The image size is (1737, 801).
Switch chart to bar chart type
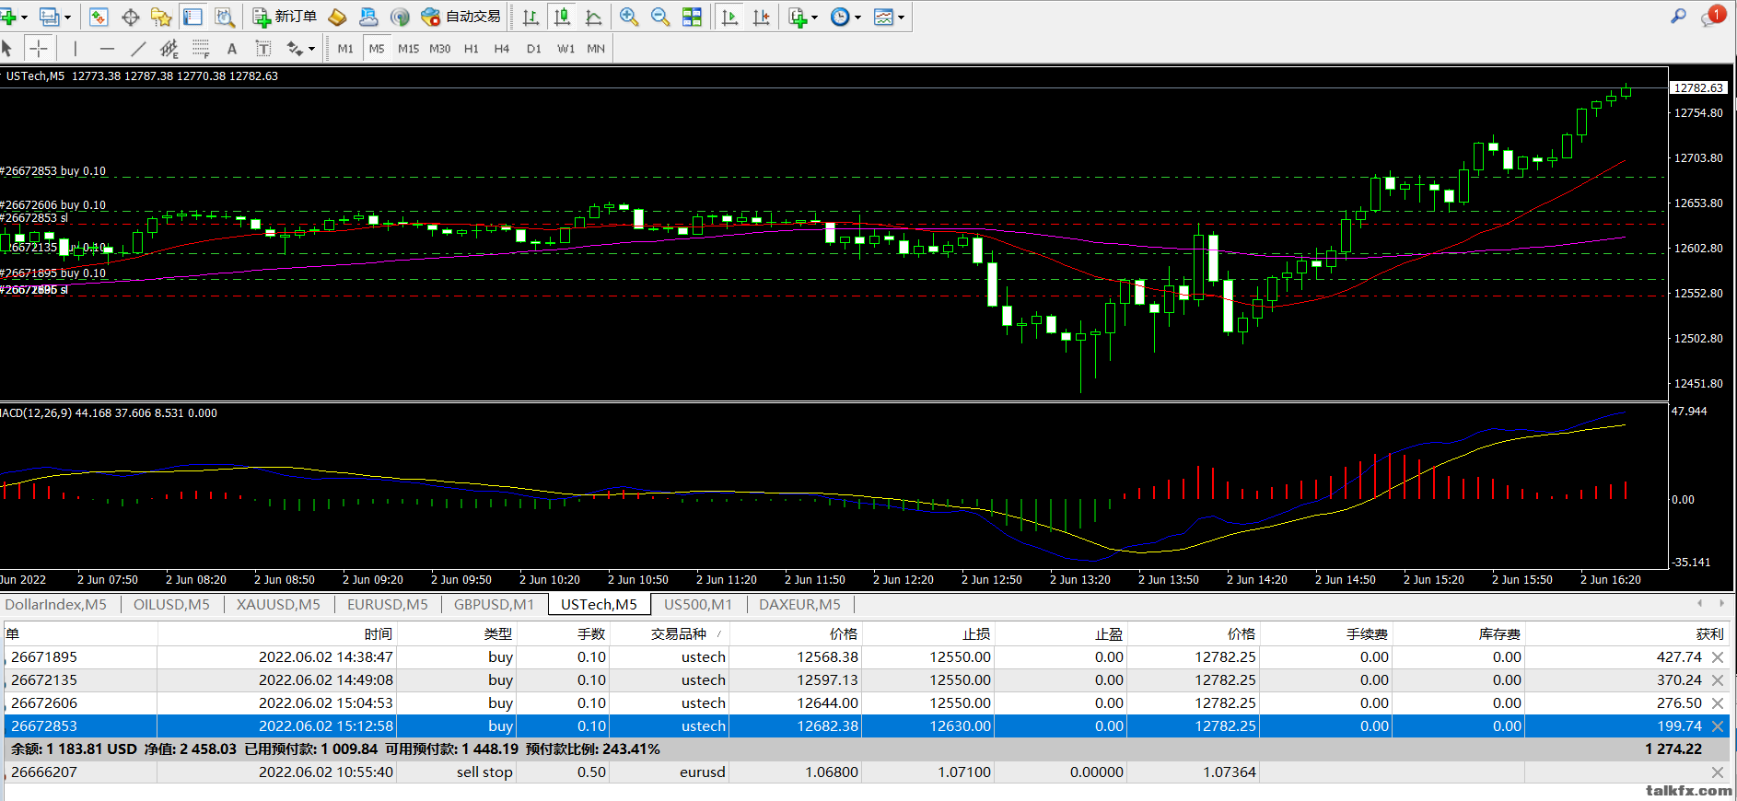pyautogui.click(x=530, y=17)
